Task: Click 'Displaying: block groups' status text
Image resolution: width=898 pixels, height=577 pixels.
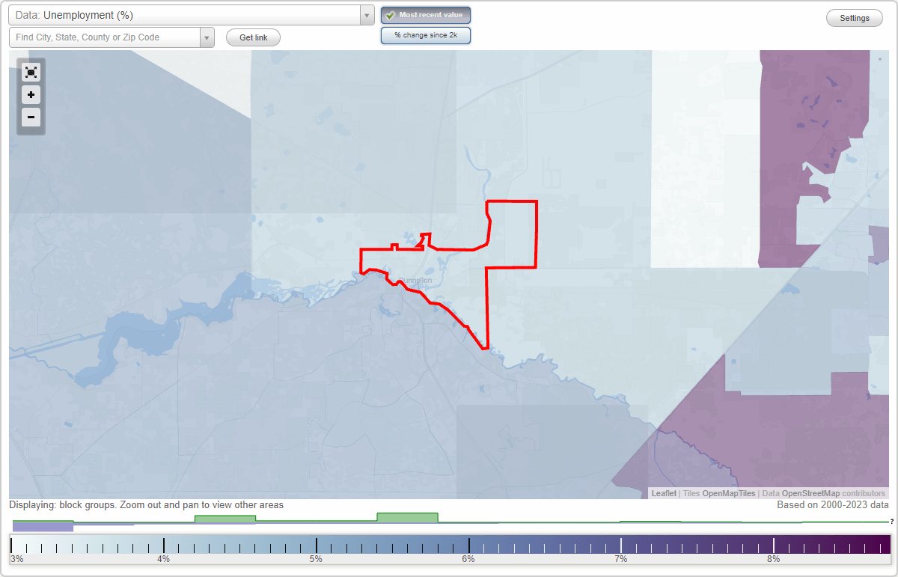Action: pos(147,505)
